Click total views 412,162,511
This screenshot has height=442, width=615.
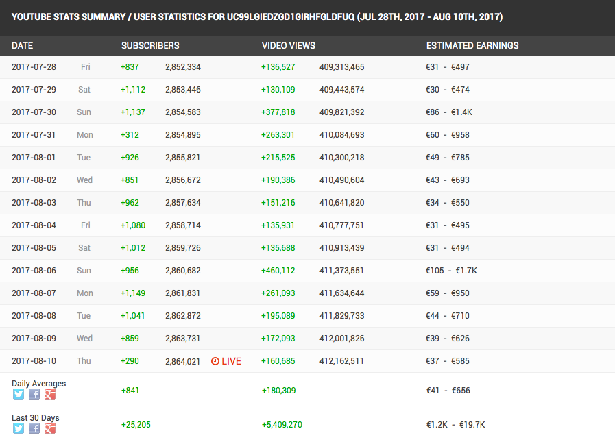click(x=341, y=361)
